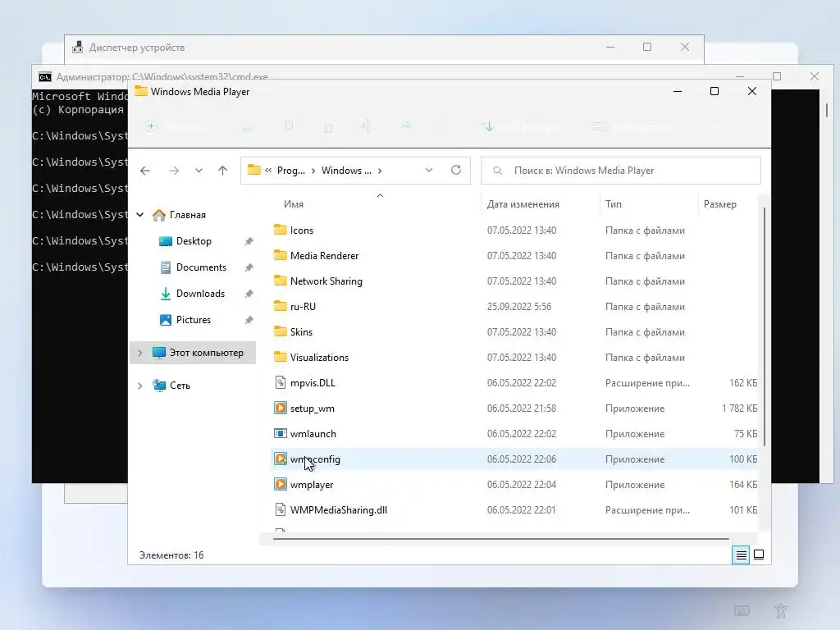Screen dimensions: 840x630
Task: Focus the 'Поиск в: Windows Media Player' field
Action: point(621,171)
